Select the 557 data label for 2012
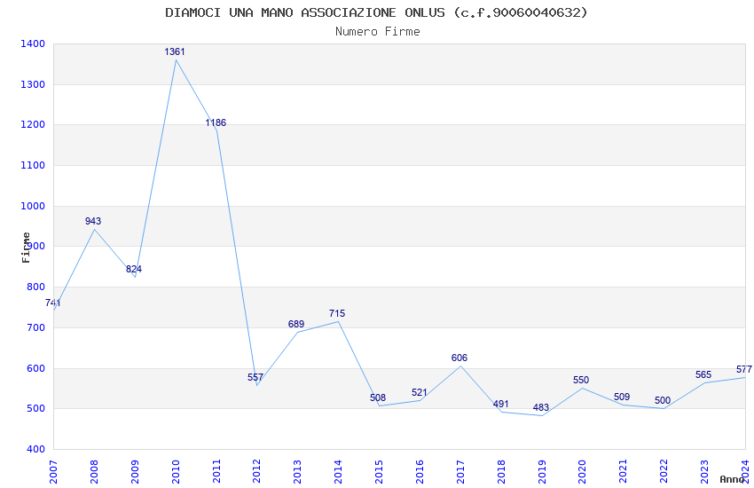The image size is (754, 488). tap(255, 377)
